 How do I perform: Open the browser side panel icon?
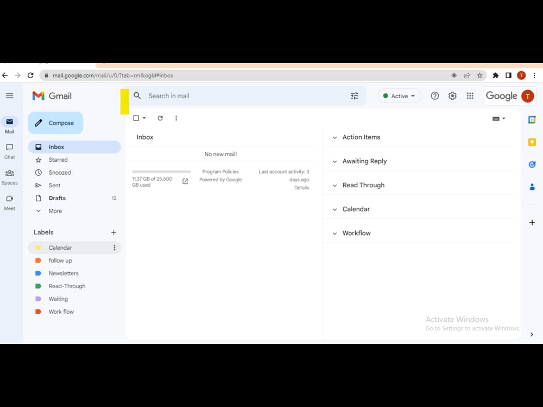[508, 75]
